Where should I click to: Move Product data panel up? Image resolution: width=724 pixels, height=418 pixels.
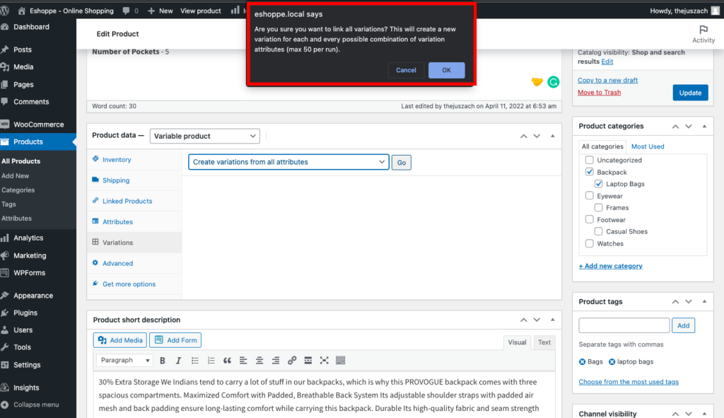pyautogui.click(x=524, y=137)
